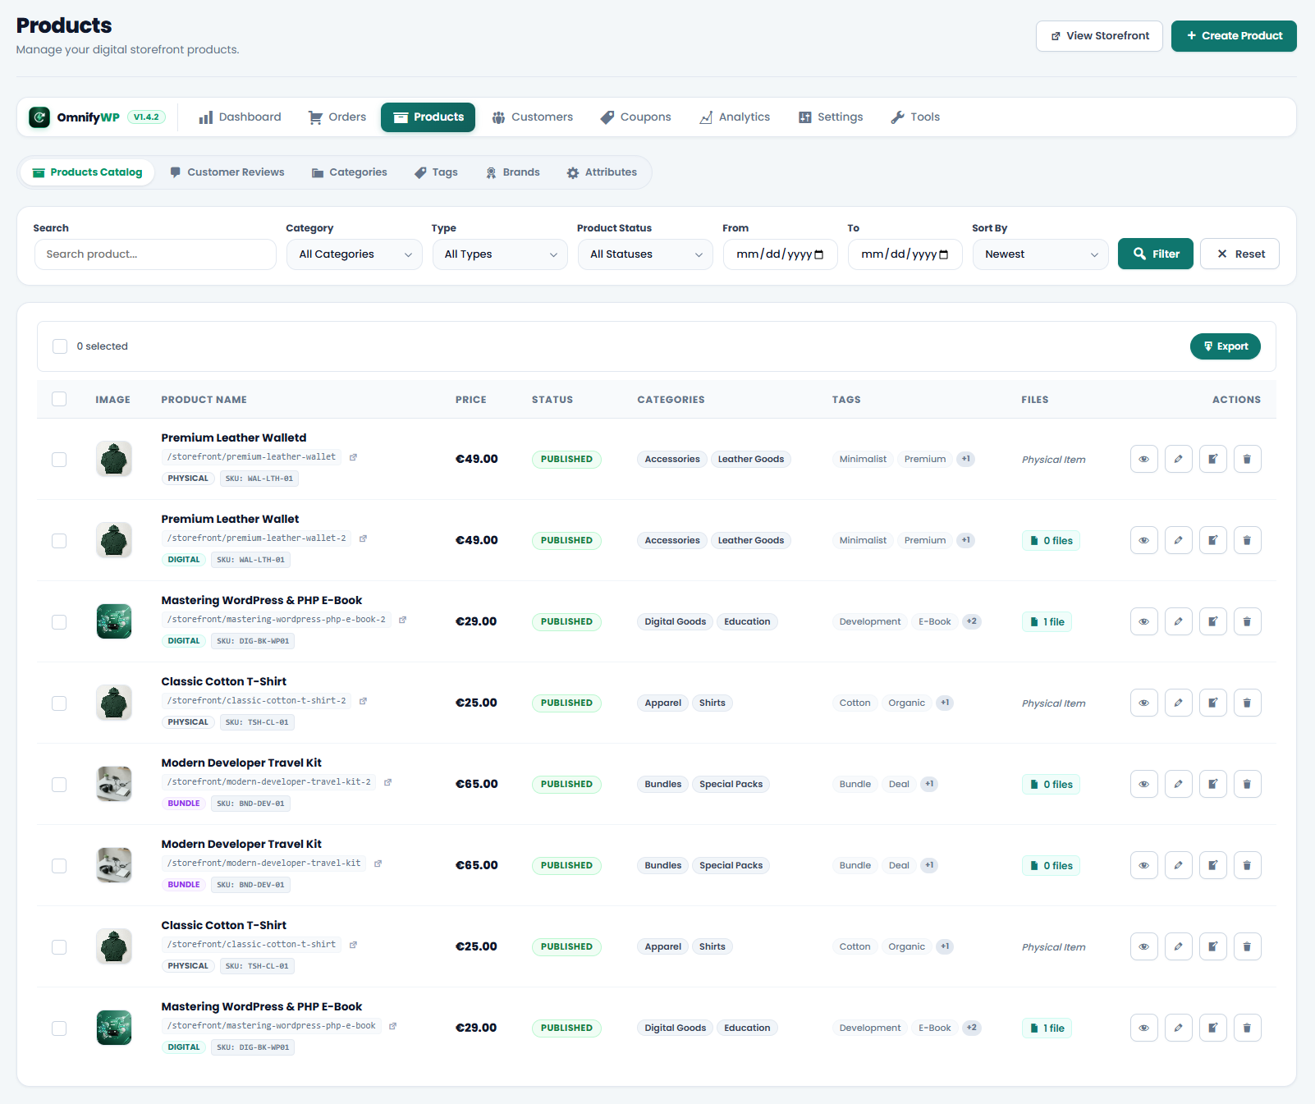Trash /storefront/mastering-wordpress-php-e-book row
Screen dimensions: 1315x1104
pos(1247,1028)
